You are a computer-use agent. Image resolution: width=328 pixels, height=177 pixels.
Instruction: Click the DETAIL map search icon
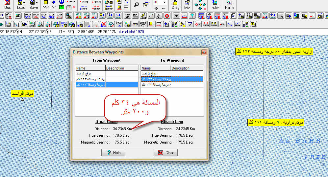pyautogui.click(x=32, y=24)
